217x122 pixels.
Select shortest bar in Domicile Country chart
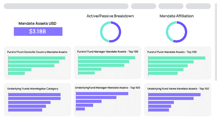click(17, 73)
